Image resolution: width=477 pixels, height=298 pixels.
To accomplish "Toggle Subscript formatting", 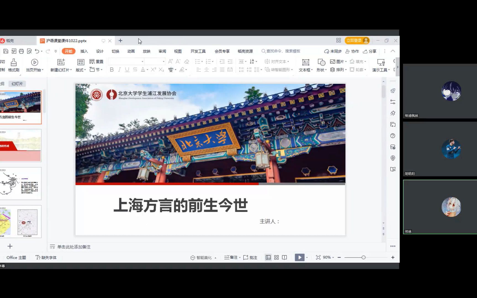I will coord(161,70).
